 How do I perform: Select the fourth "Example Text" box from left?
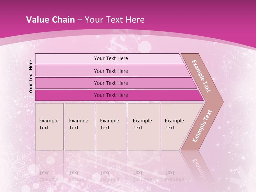tap(143, 127)
